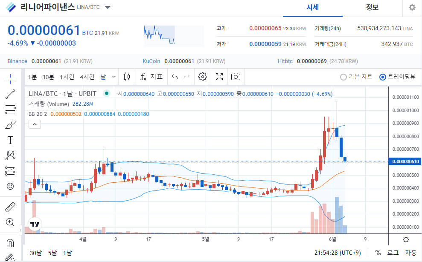The height and width of the screenshot is (262, 422).
Task: Click the low price 0.00000059
Action: coord(265,44)
